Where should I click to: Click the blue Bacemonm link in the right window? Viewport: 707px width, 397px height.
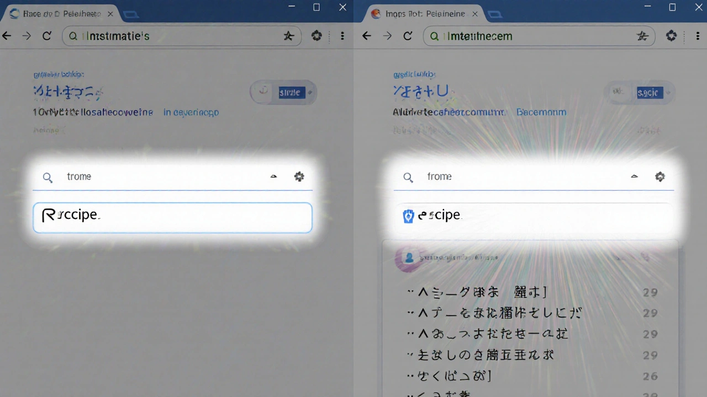(x=541, y=112)
